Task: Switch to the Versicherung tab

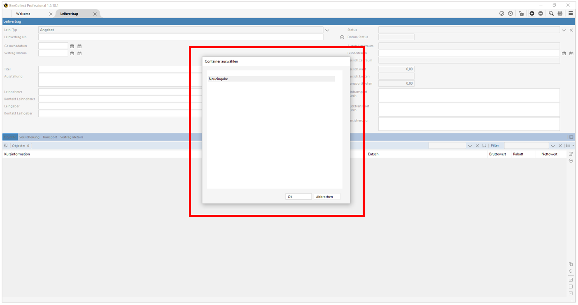Action: coord(29,137)
